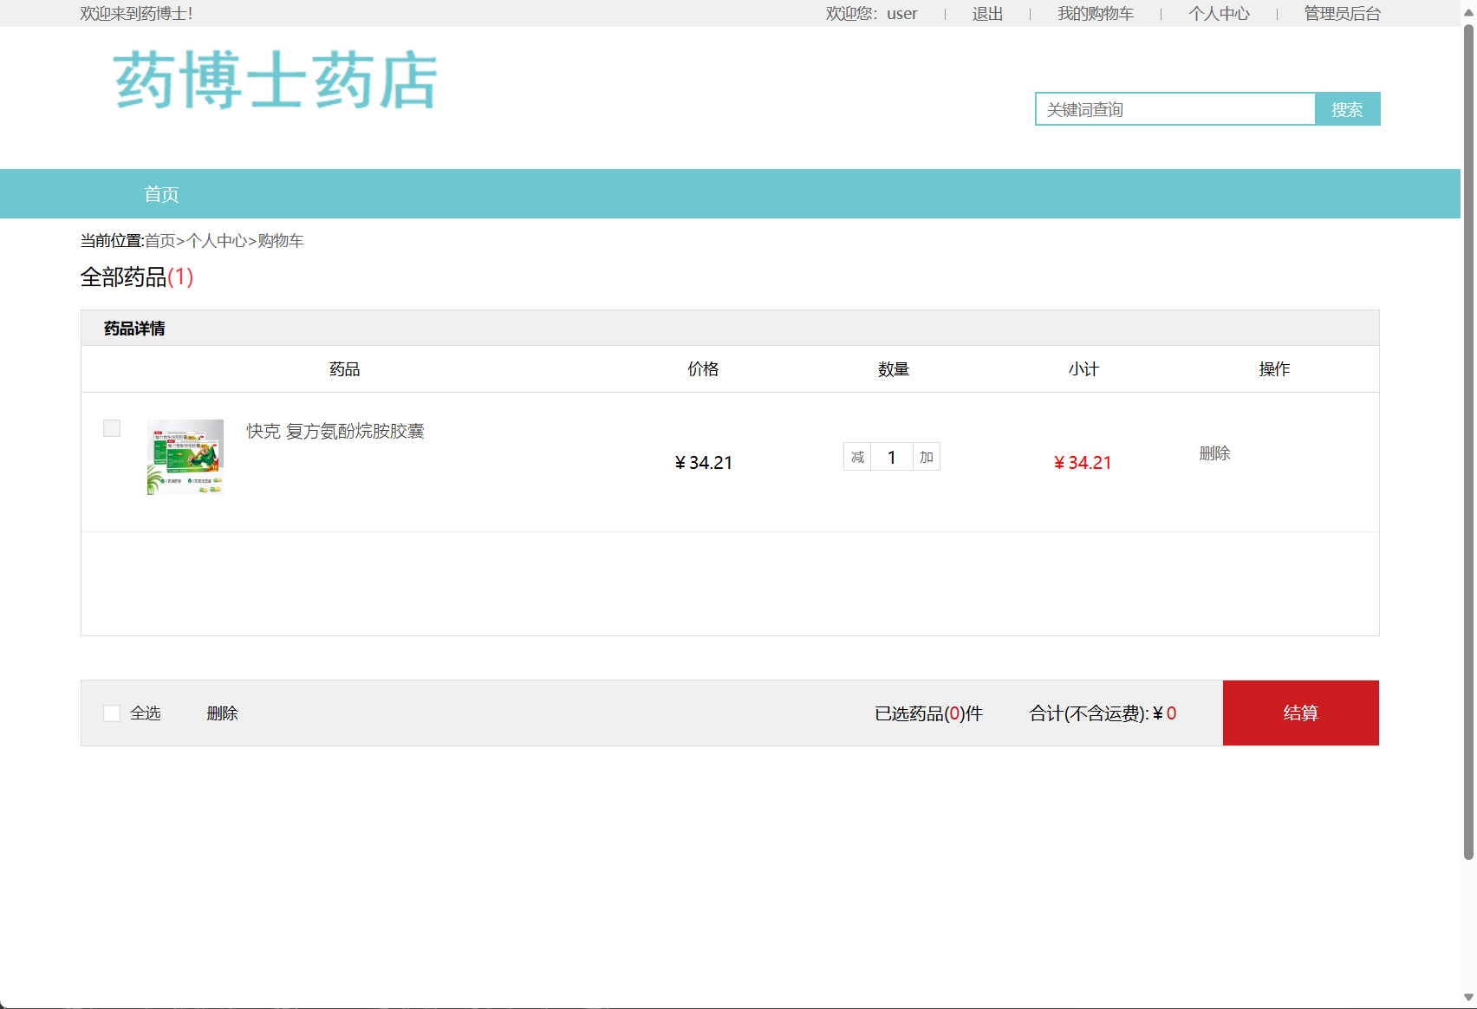Screen dimensions: 1477x1009
Task: Open 我的购物车 from the top bar
Action: [x=1095, y=13]
